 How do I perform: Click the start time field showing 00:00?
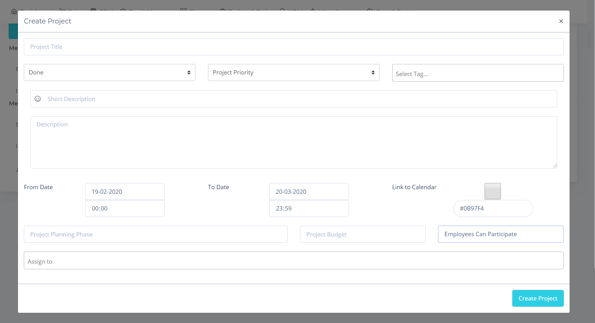125,209
